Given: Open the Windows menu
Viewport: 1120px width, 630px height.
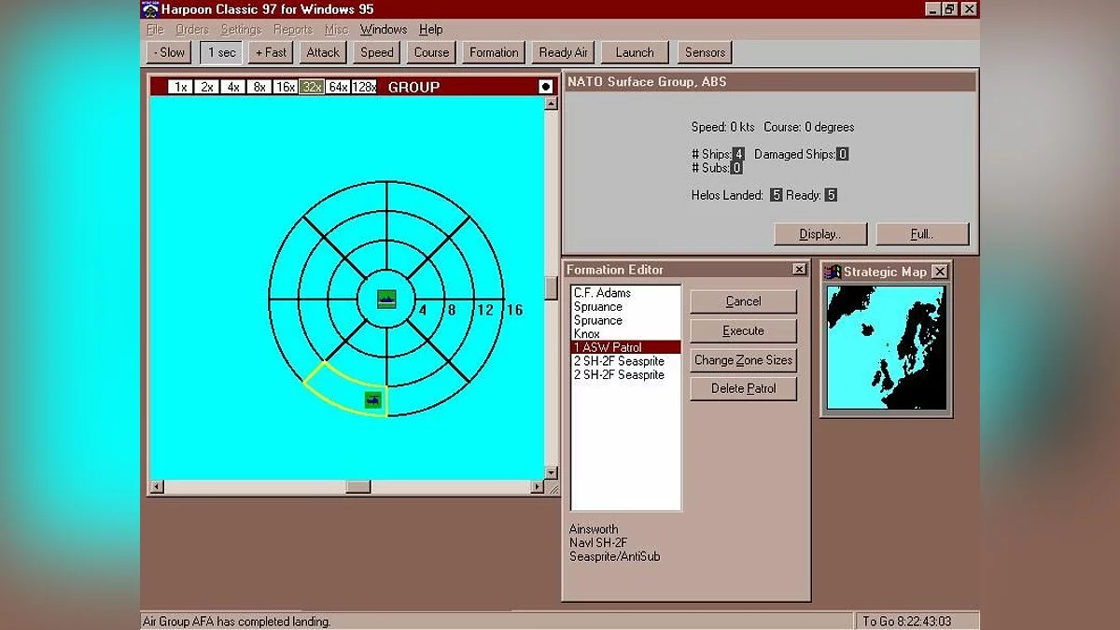Looking at the screenshot, I should point(384,30).
